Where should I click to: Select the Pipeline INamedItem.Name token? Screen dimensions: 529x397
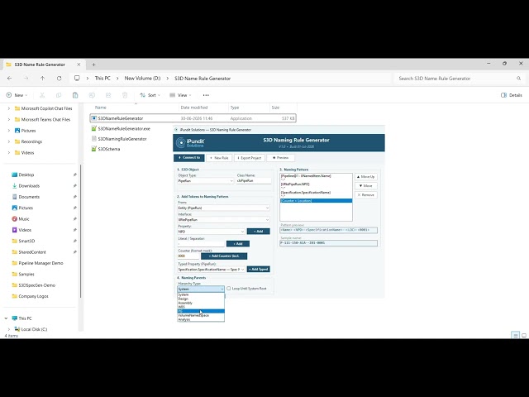click(x=316, y=176)
